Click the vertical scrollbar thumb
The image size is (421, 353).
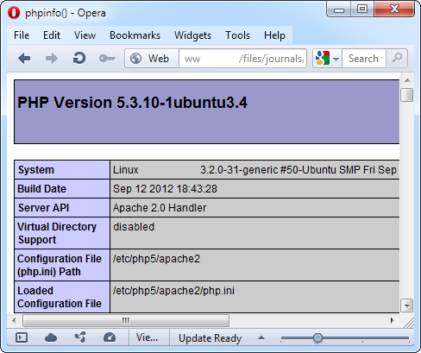tap(407, 95)
